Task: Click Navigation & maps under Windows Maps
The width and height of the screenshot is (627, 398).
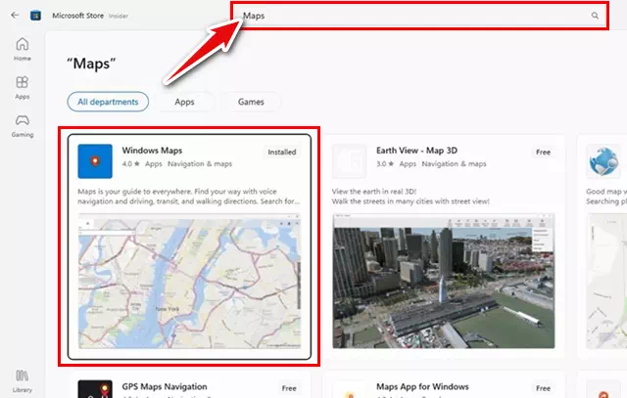Action: [200, 163]
